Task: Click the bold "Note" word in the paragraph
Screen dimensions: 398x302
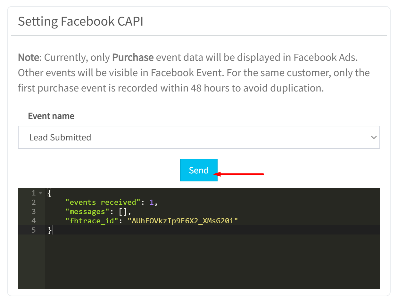Action: pyautogui.click(x=29, y=58)
